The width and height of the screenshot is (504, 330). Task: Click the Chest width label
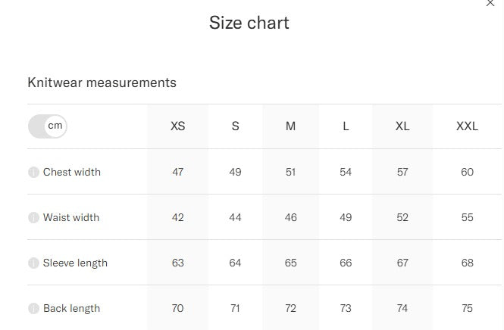(72, 172)
